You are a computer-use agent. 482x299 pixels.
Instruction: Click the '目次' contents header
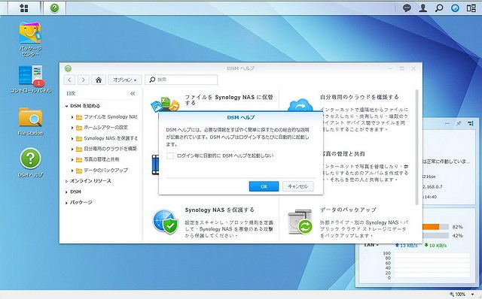click(71, 94)
